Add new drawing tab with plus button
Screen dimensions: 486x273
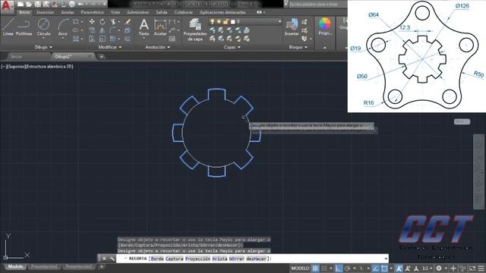pyautogui.click(x=101, y=57)
